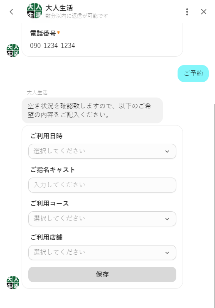Open the three-dot options menu

click(x=187, y=12)
